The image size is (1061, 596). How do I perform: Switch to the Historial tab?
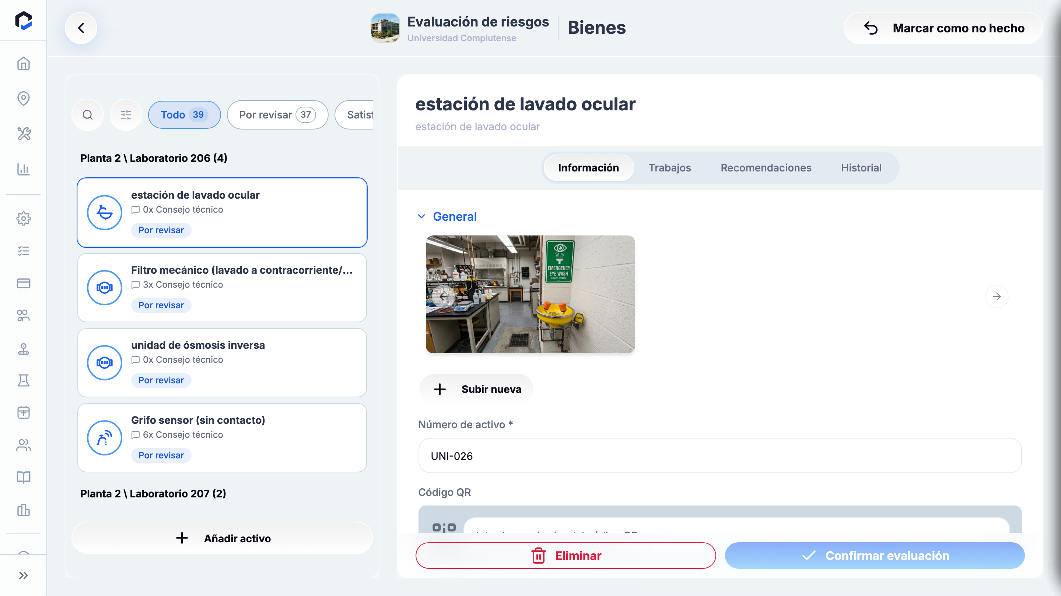point(861,168)
